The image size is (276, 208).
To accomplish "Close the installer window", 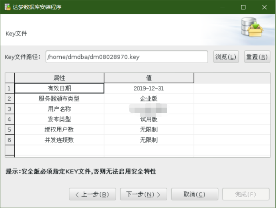I will point(264,7).
